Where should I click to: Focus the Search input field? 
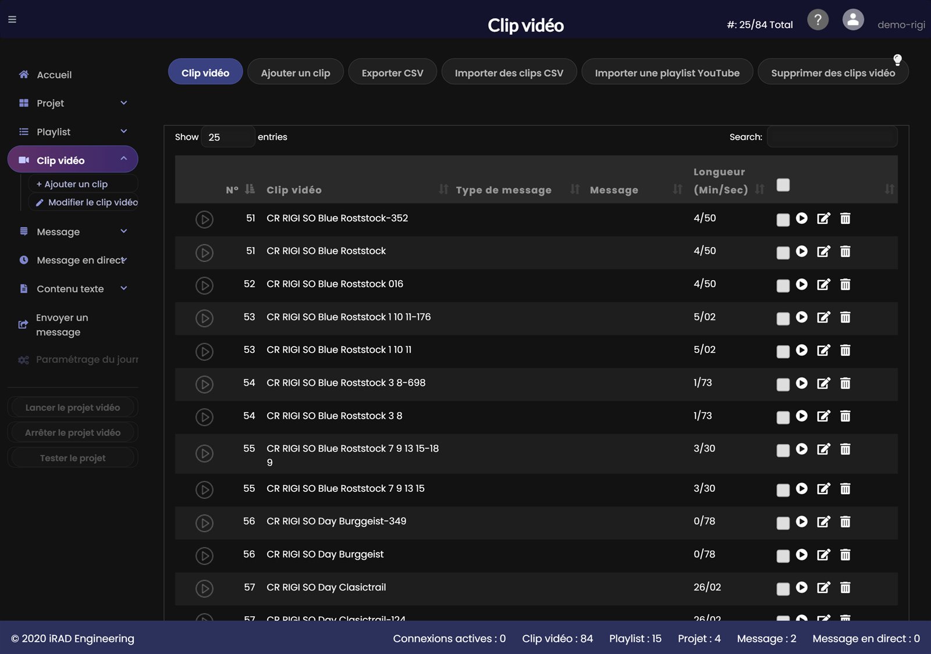tap(832, 137)
